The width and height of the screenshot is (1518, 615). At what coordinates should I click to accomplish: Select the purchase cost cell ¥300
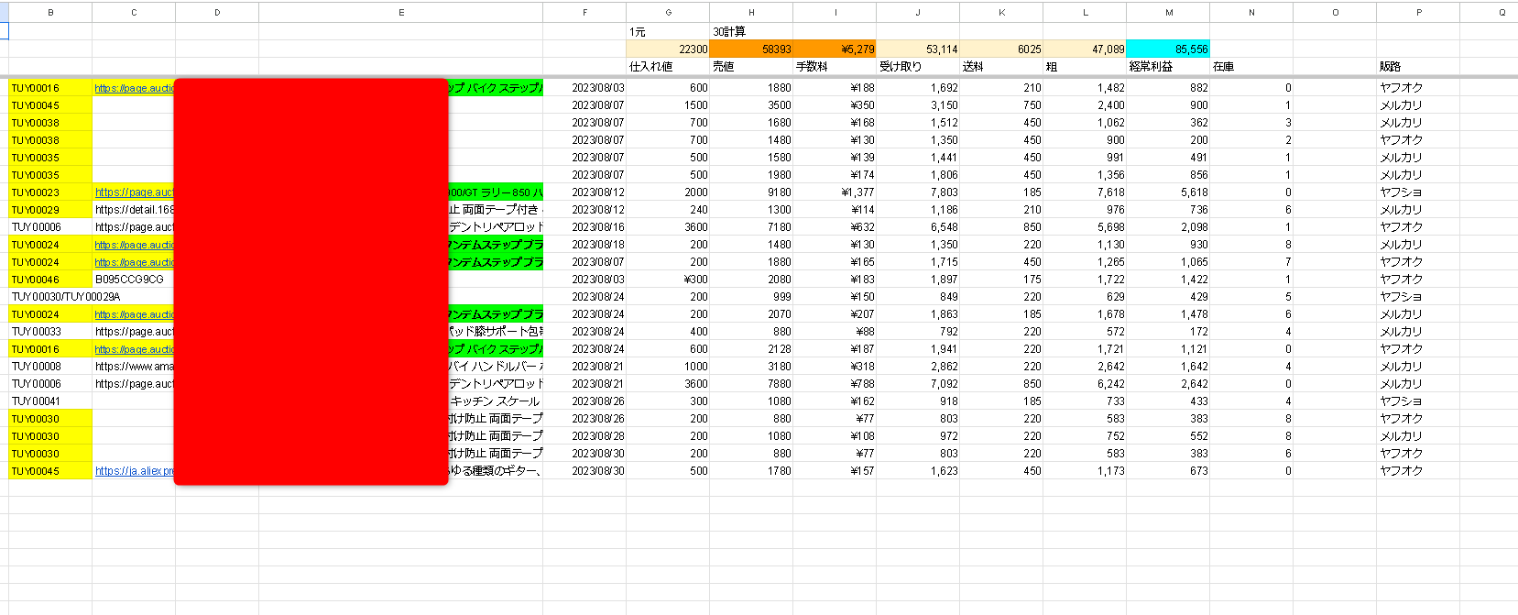(668, 280)
